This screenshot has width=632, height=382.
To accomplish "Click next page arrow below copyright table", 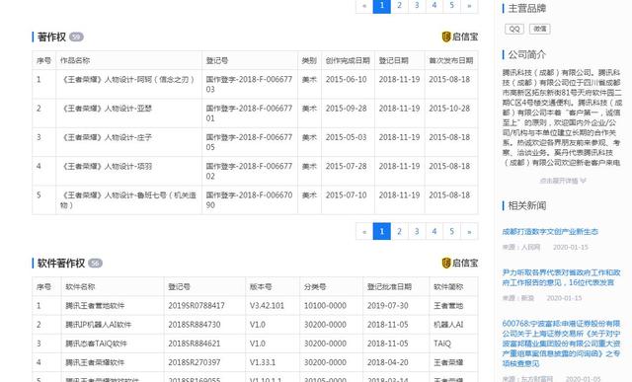I will click(x=469, y=231).
